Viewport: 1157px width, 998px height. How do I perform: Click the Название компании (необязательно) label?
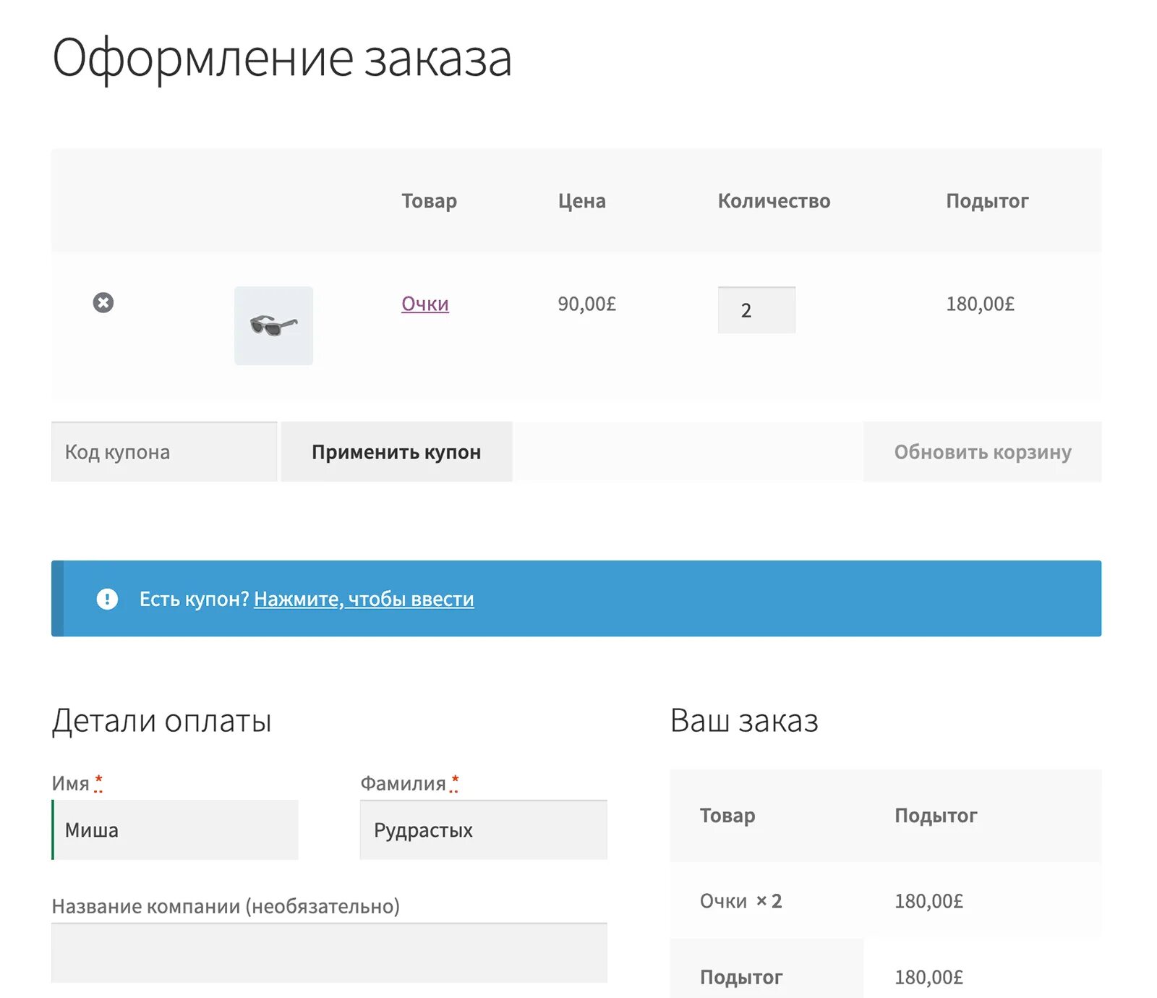(x=226, y=906)
